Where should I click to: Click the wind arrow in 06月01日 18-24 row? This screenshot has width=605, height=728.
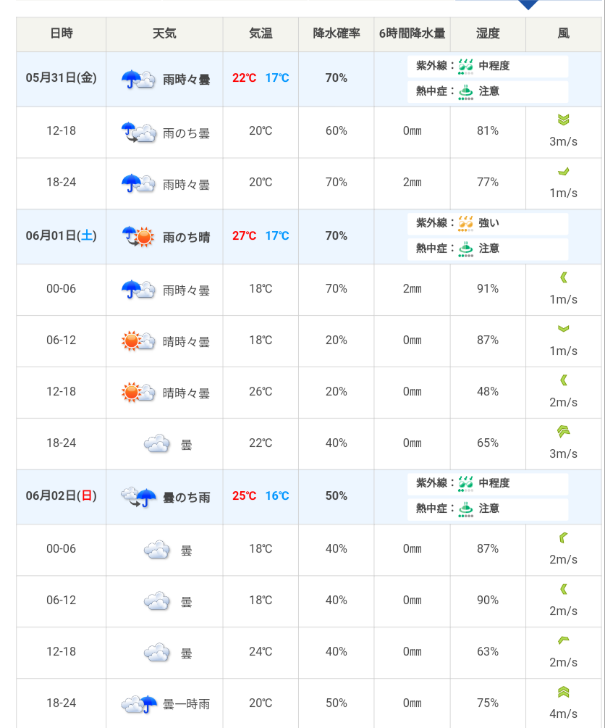(563, 432)
